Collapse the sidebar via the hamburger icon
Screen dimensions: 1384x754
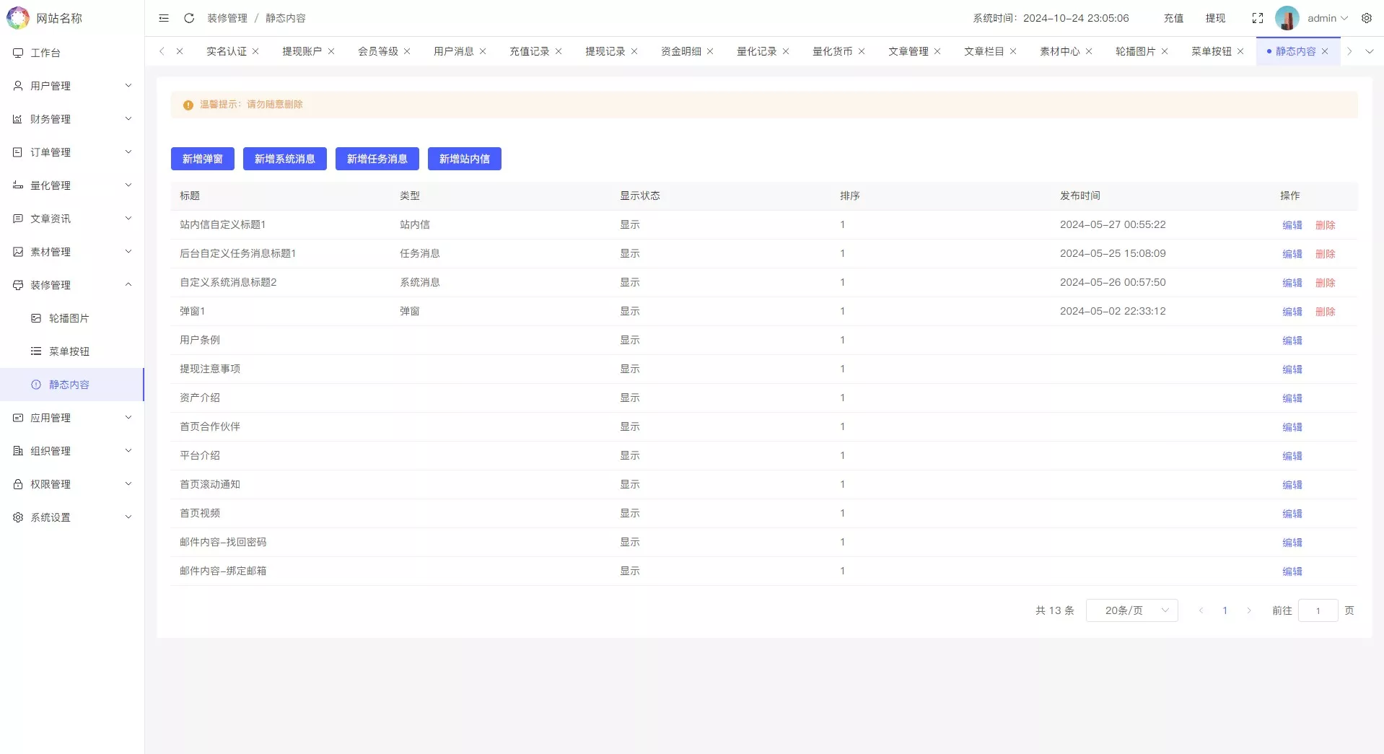pos(163,18)
